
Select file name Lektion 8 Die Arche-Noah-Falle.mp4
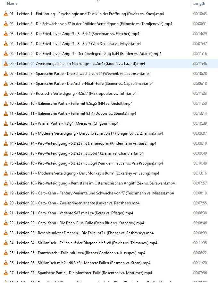[82, 84]
